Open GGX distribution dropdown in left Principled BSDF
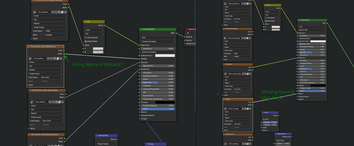 158,38
